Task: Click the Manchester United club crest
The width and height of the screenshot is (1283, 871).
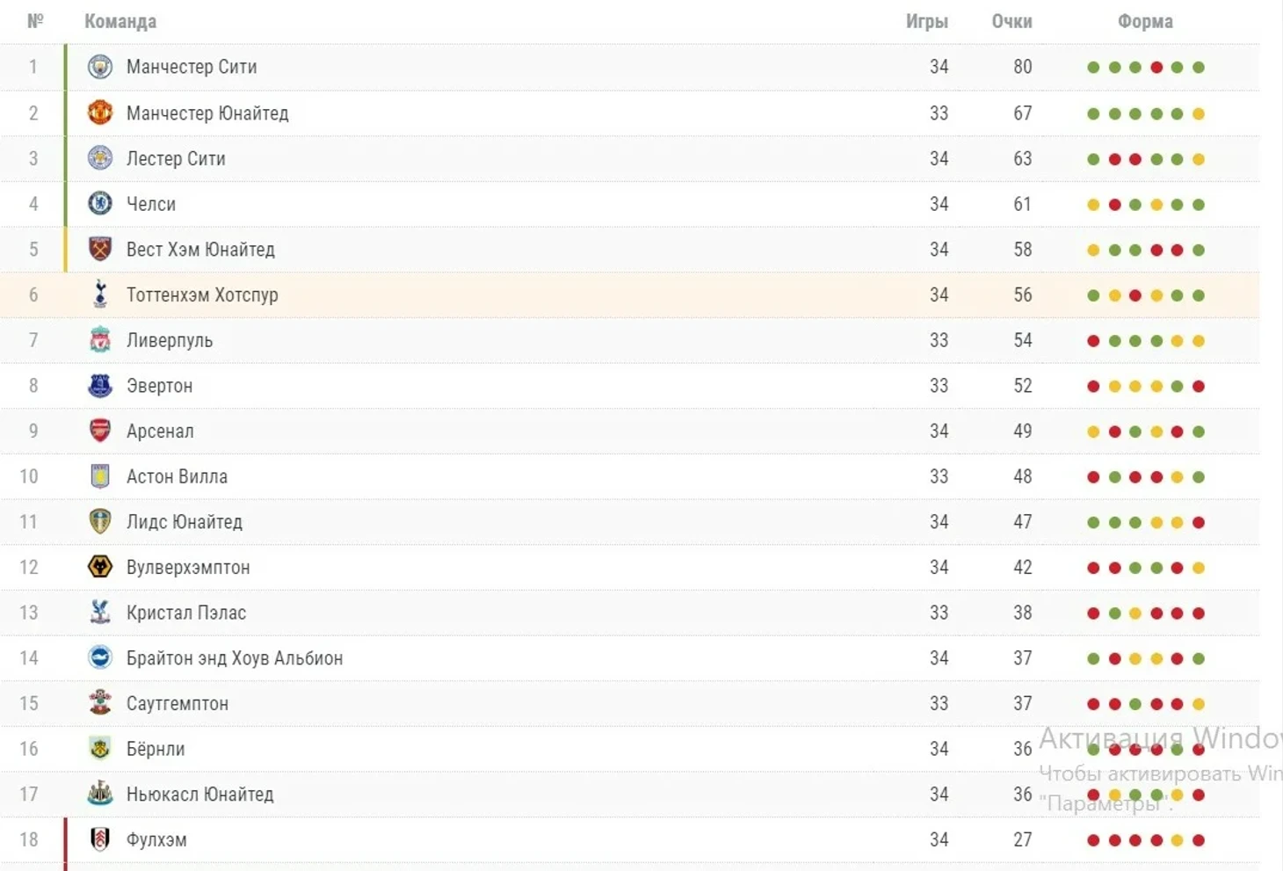Action: 100,113
